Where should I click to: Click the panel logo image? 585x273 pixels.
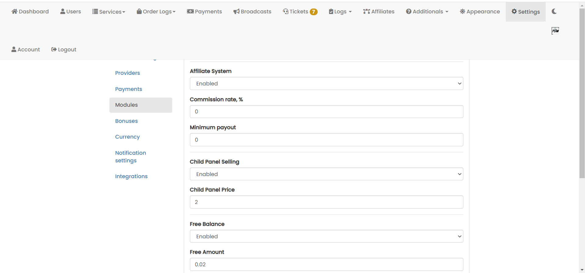(555, 30)
